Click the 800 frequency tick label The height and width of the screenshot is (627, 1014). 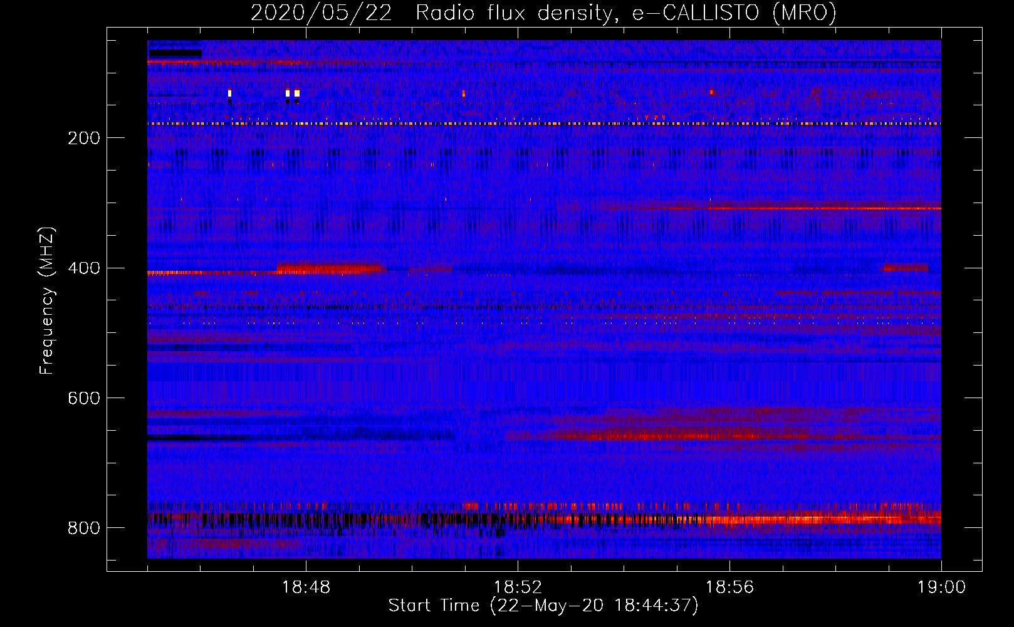coord(84,529)
